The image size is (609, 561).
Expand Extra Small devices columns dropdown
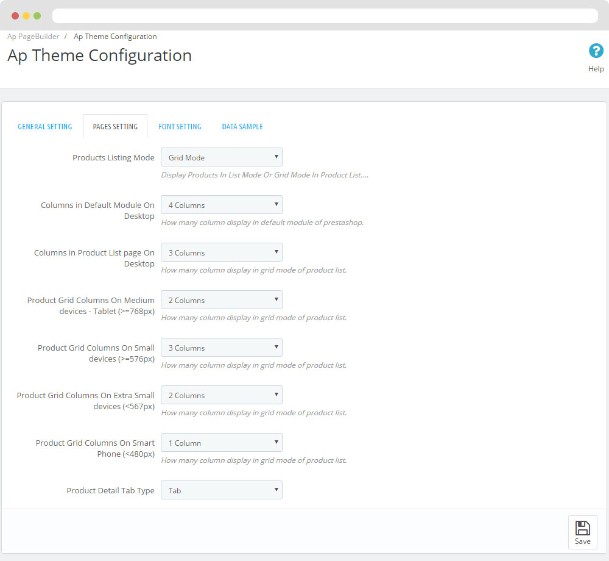coord(222,395)
